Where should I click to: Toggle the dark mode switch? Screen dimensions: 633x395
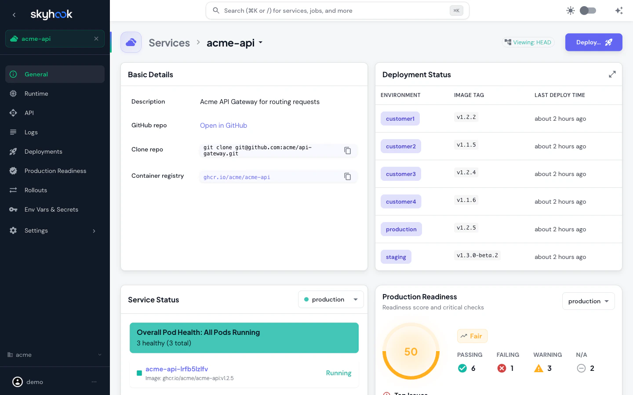click(x=588, y=11)
